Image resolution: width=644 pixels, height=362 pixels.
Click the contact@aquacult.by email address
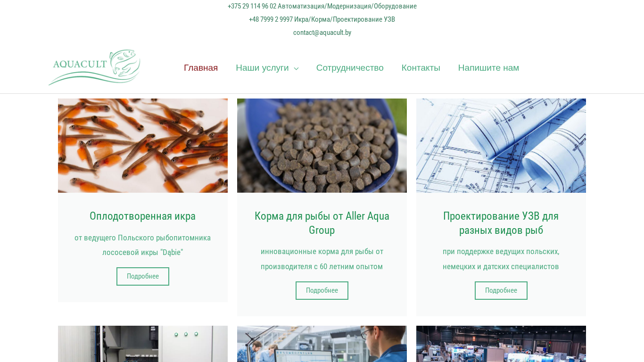click(x=322, y=33)
